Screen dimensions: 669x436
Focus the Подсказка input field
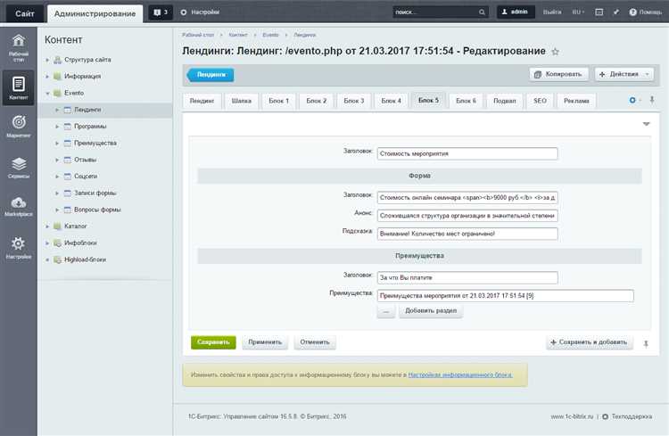[x=467, y=234]
